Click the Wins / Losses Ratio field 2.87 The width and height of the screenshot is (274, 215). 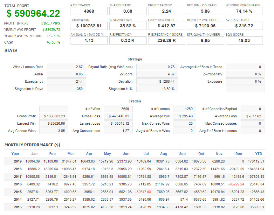pyautogui.click(x=66, y=67)
